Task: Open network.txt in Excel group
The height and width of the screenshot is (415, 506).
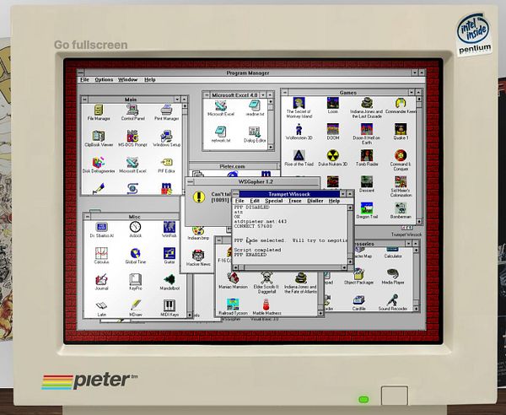Action: coord(221,132)
